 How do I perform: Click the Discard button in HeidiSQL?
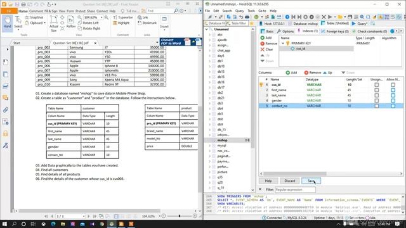click(290, 180)
